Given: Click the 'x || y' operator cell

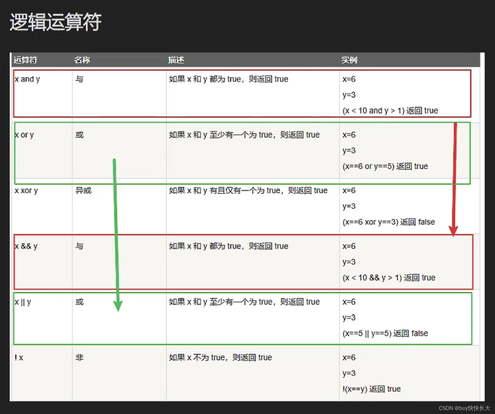Looking at the screenshot, I should pos(23,302).
